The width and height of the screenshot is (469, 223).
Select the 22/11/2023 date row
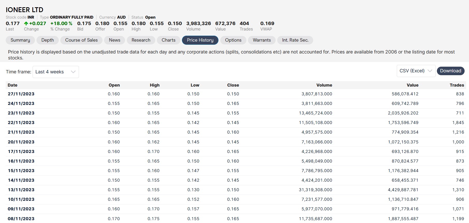pos(236,122)
